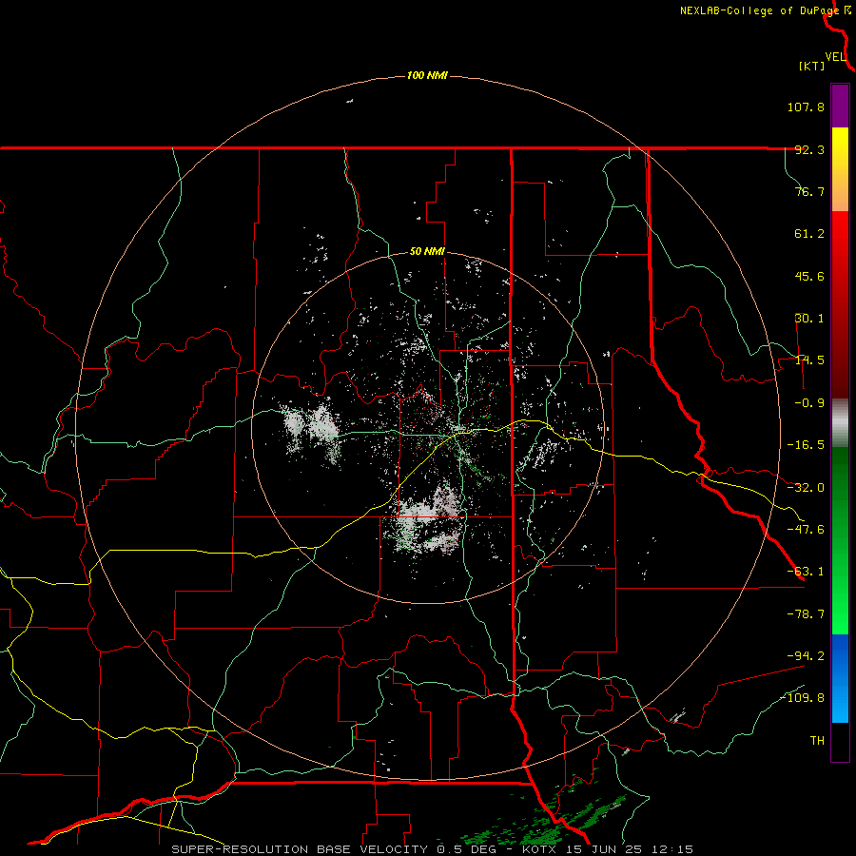Click the VEL legend title
856x856 pixels.
point(835,56)
